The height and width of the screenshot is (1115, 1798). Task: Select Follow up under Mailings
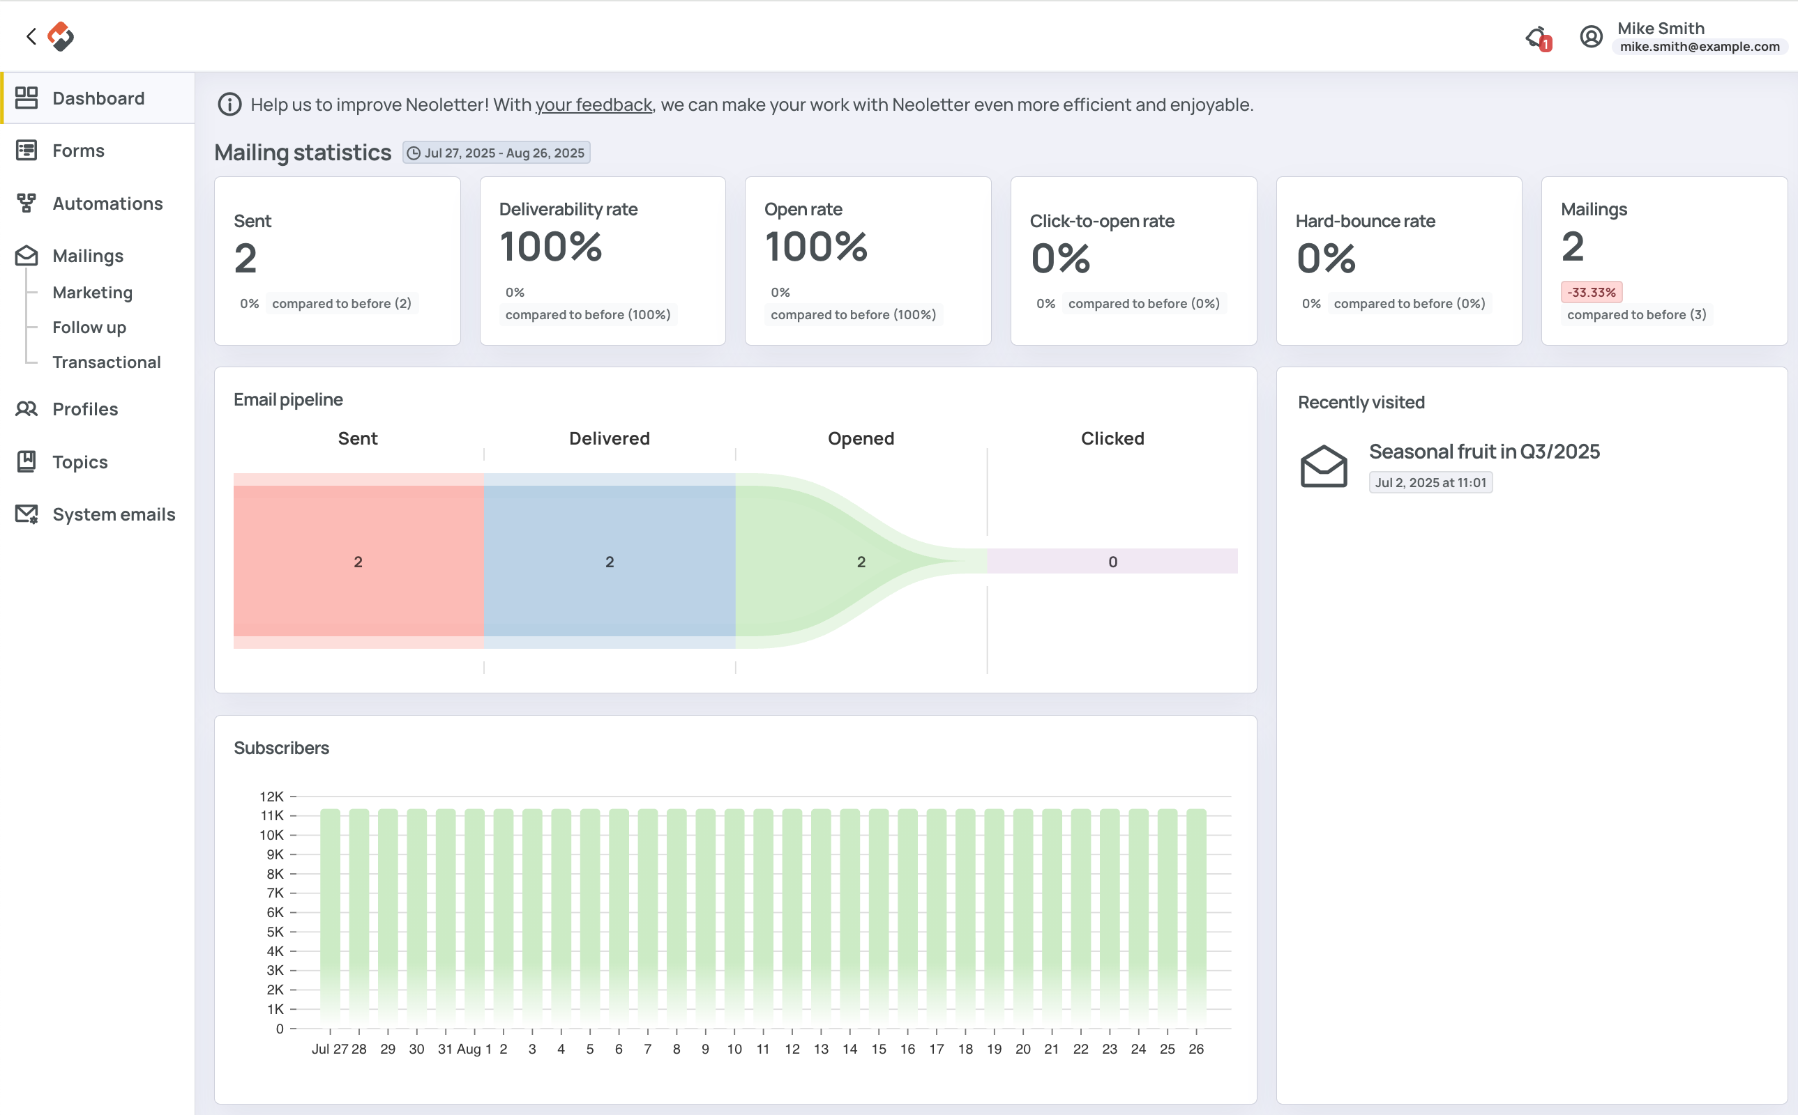pyautogui.click(x=89, y=327)
